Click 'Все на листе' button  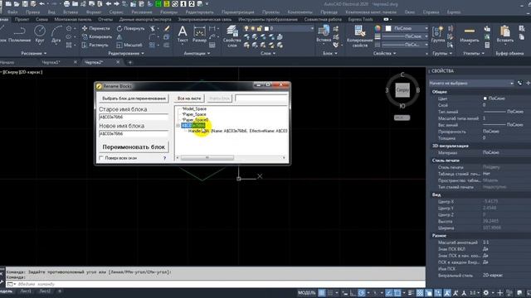click(x=189, y=99)
